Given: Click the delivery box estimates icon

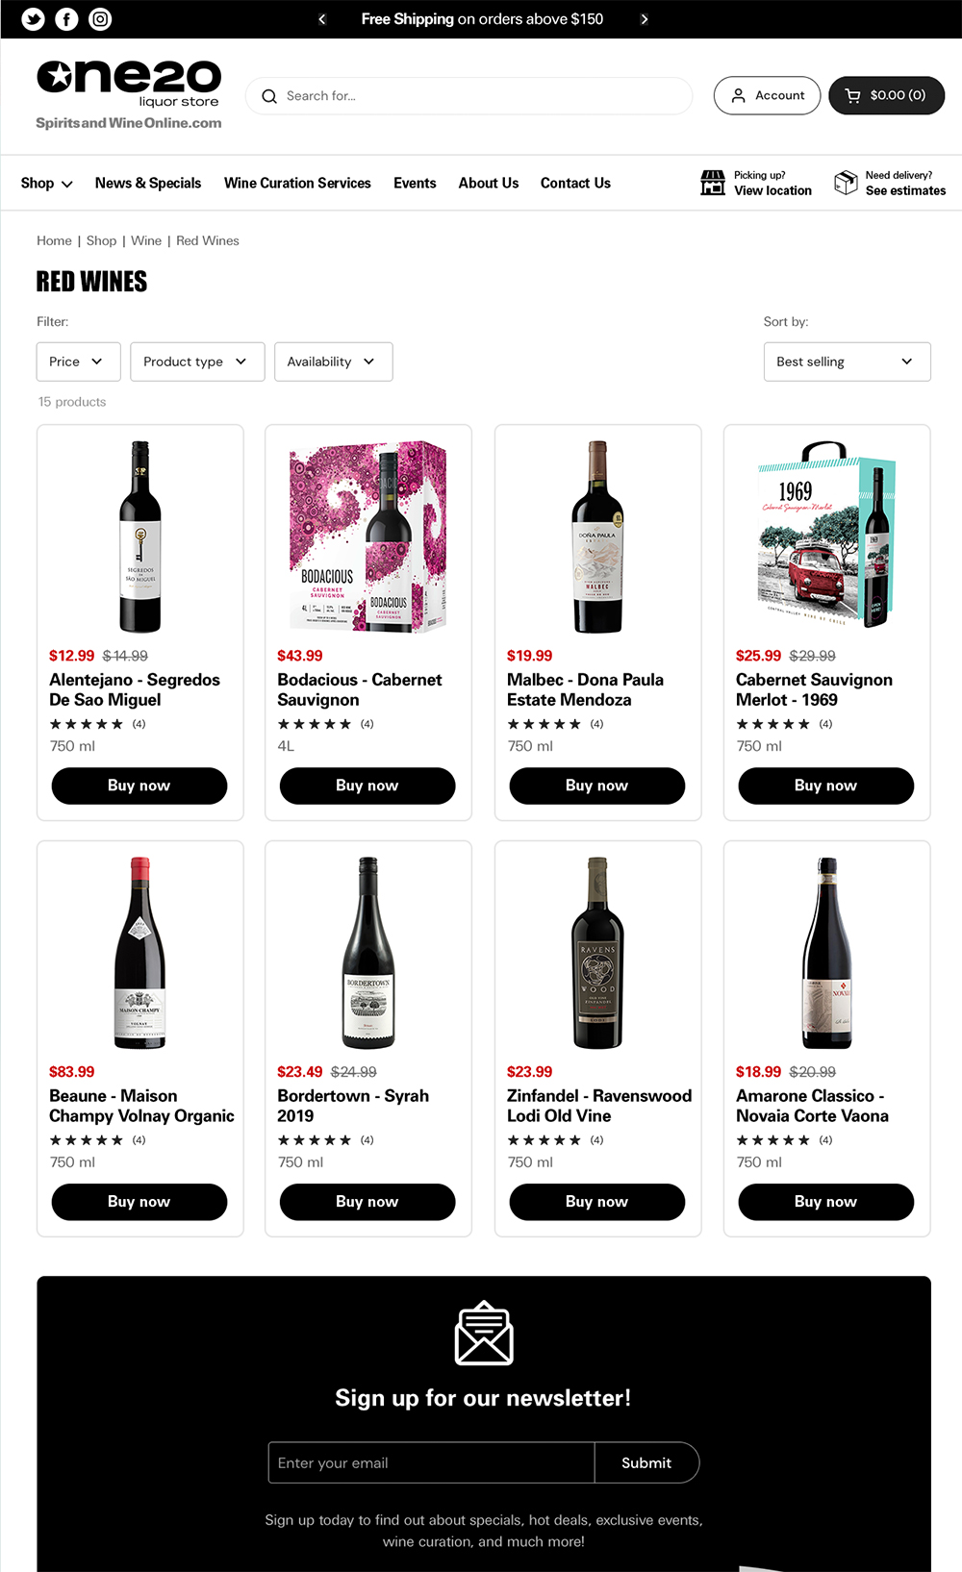Looking at the screenshot, I should [846, 183].
